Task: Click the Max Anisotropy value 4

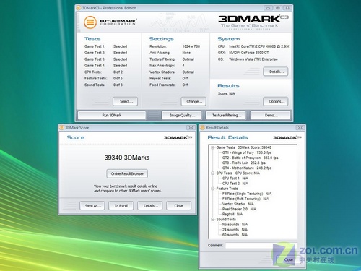Action: (183, 66)
